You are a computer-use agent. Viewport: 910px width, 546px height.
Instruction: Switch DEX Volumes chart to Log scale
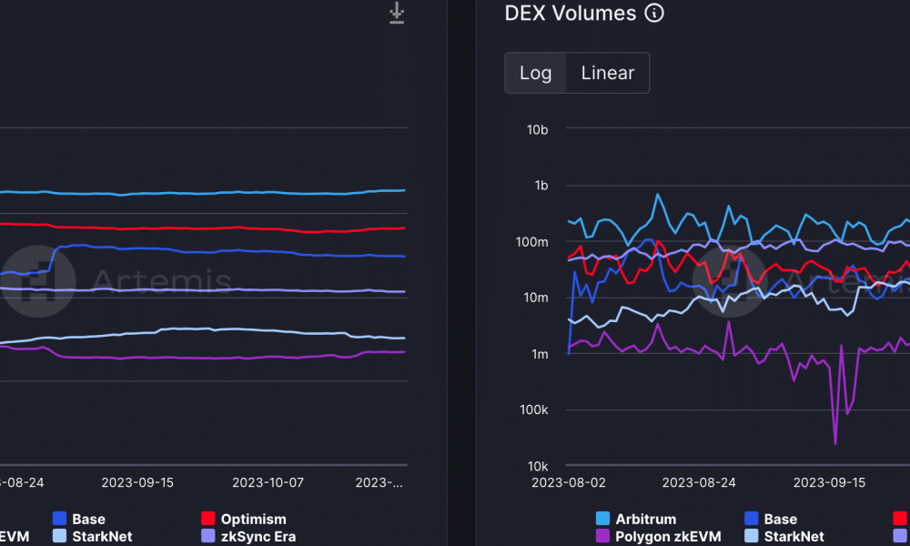[535, 73]
